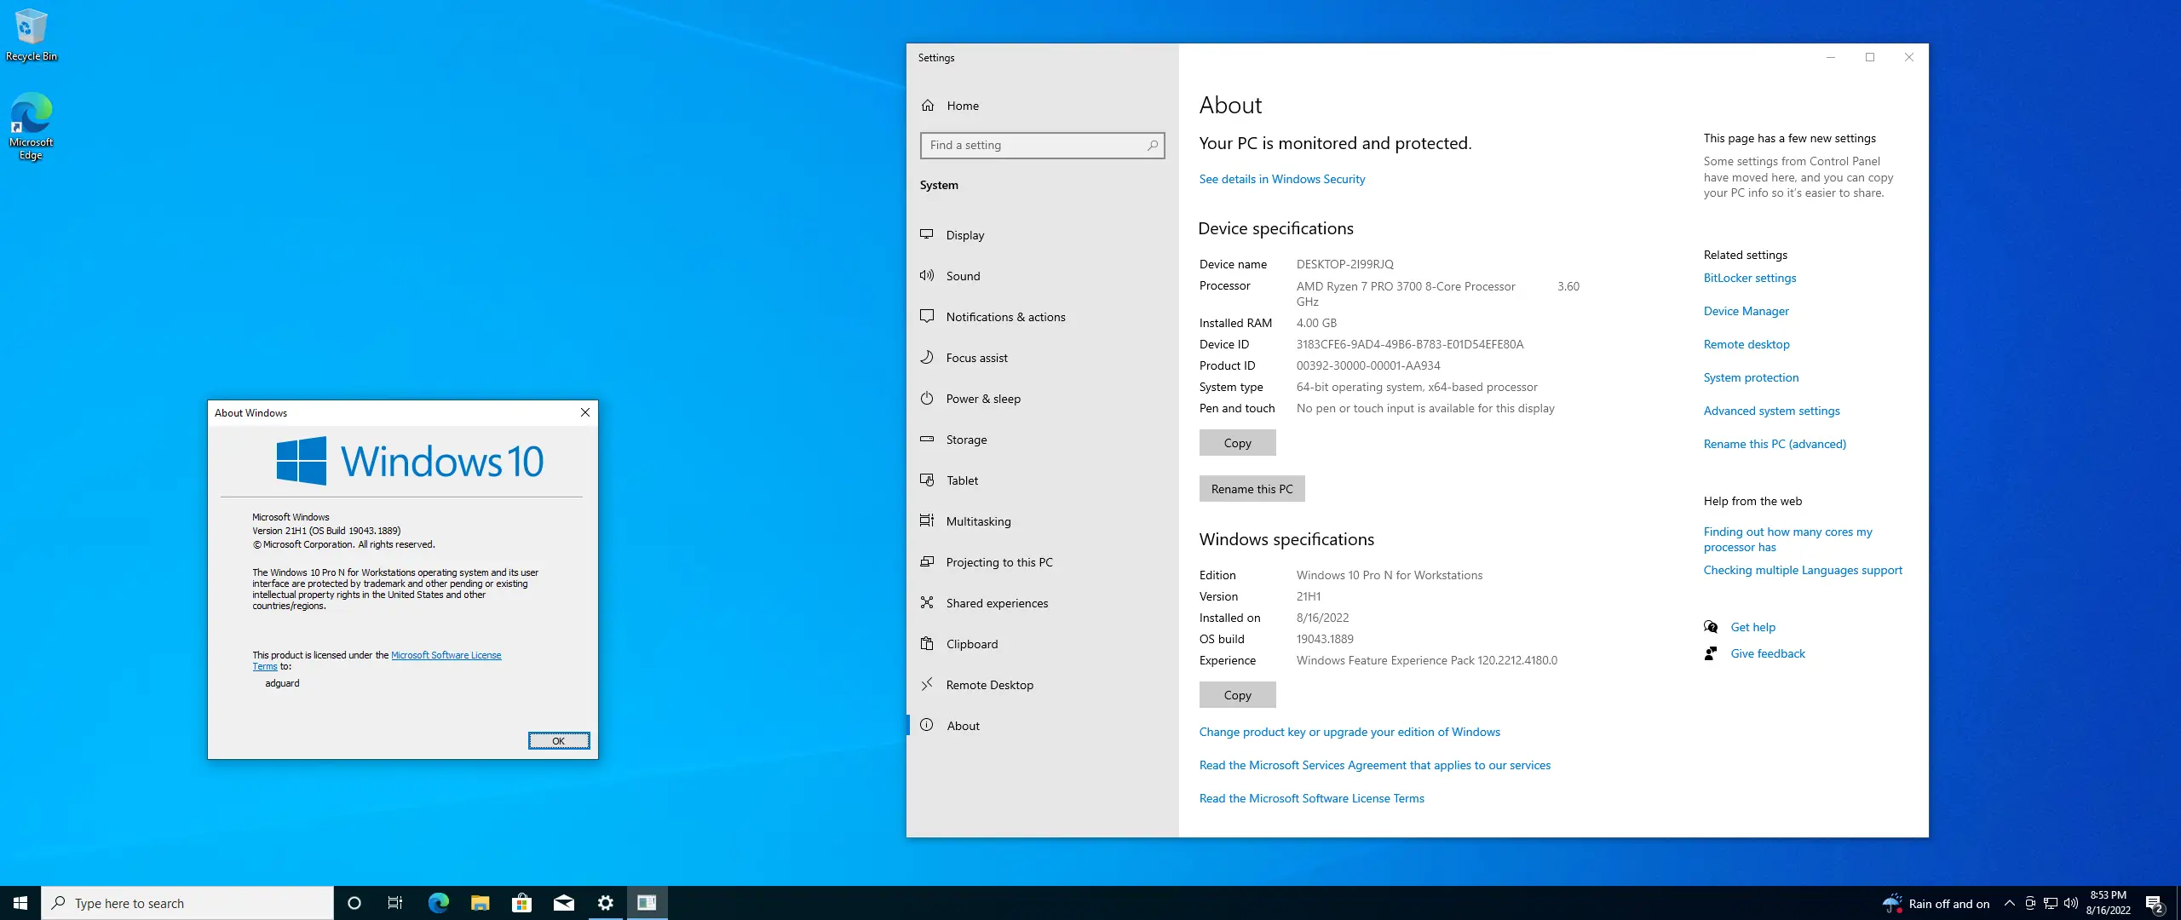Open the Storage settings page

click(x=966, y=440)
